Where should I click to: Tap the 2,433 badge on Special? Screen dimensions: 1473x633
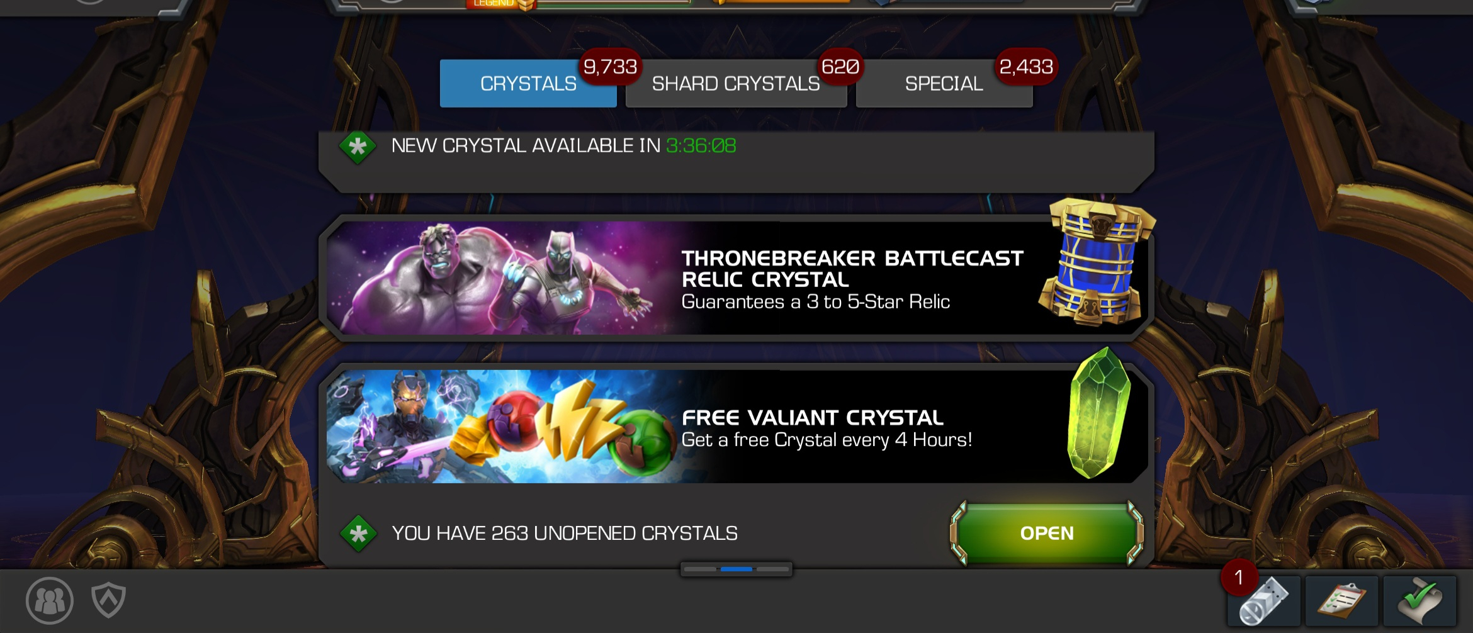pyautogui.click(x=1026, y=67)
